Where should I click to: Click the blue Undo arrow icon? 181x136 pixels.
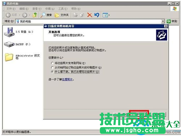97,15
